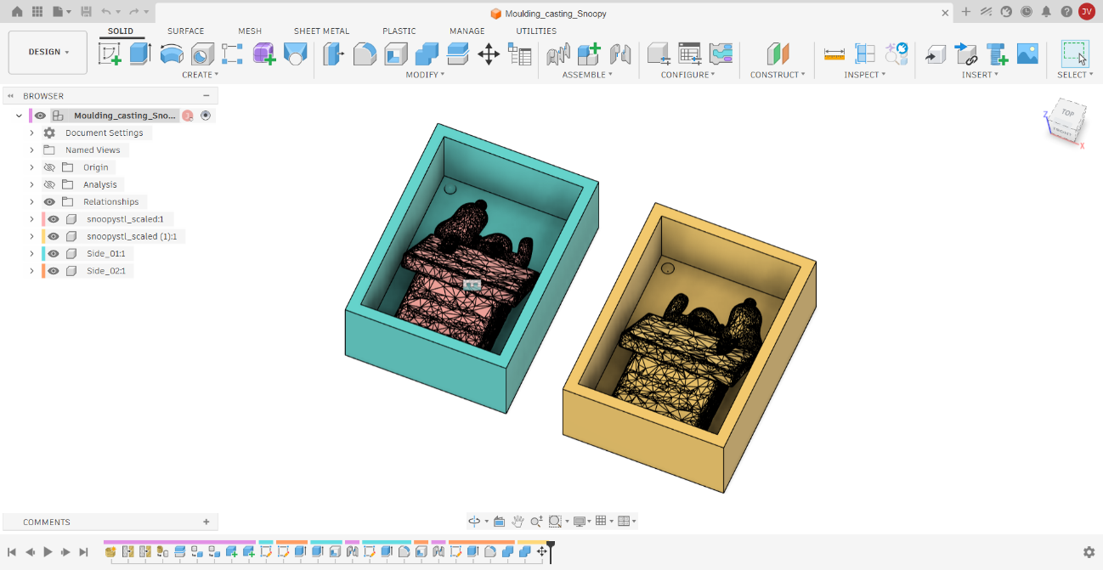Select the Offset Plane construct tool
The height and width of the screenshot is (570, 1103).
tap(778, 54)
